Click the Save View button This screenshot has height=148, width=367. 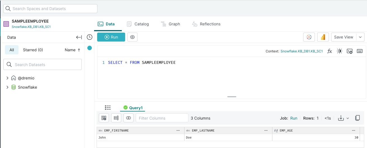[343, 37]
